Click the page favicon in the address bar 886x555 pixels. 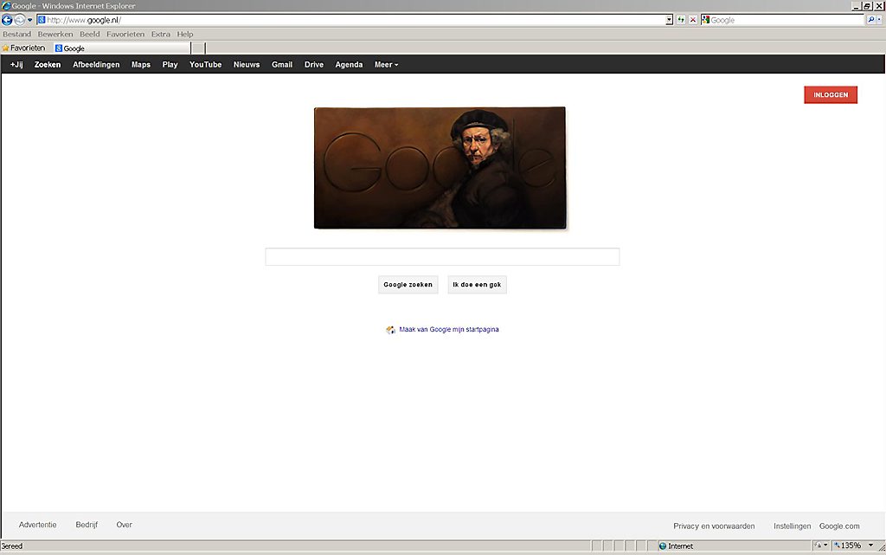coord(42,20)
